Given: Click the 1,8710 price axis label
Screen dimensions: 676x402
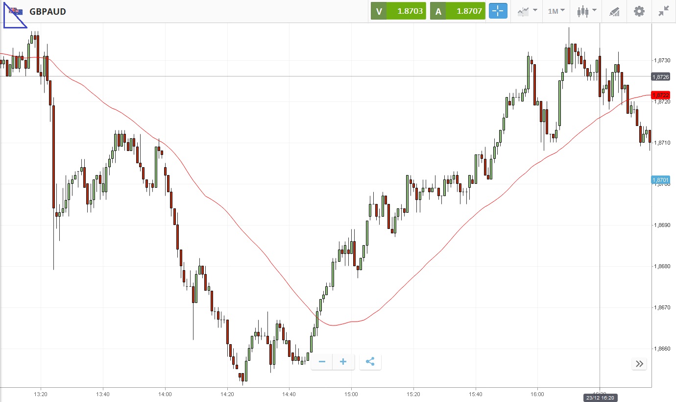Looking at the screenshot, I should tap(662, 143).
